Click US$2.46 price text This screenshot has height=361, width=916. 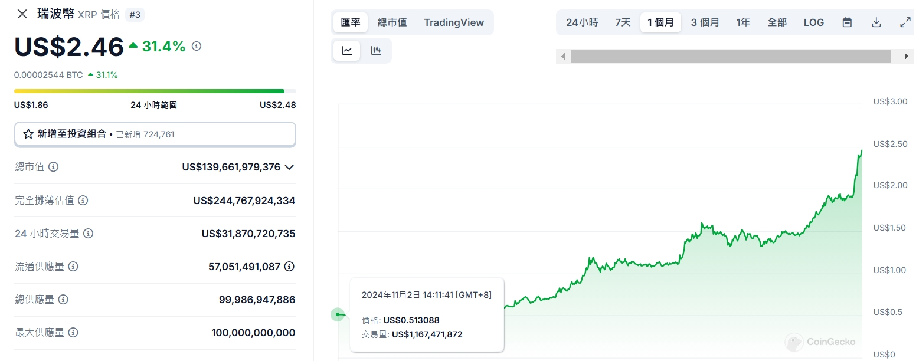point(69,47)
